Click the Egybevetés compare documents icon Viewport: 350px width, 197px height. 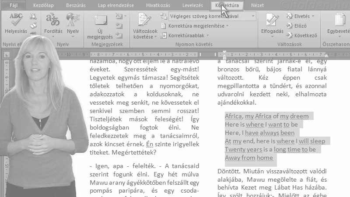[x=340, y=20]
